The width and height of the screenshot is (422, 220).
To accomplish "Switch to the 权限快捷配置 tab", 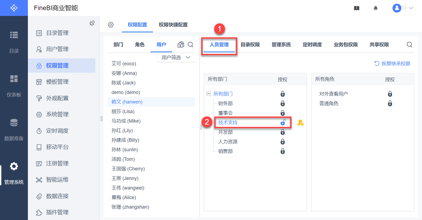I will coord(173,25).
